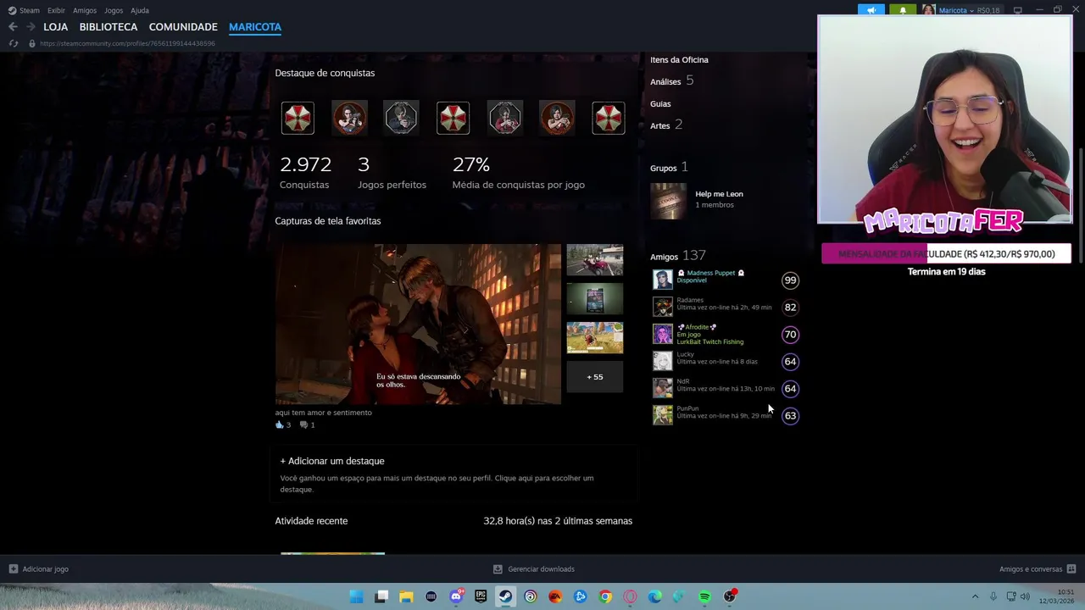Open the Exibir menu
The height and width of the screenshot is (610, 1085).
tap(56, 10)
